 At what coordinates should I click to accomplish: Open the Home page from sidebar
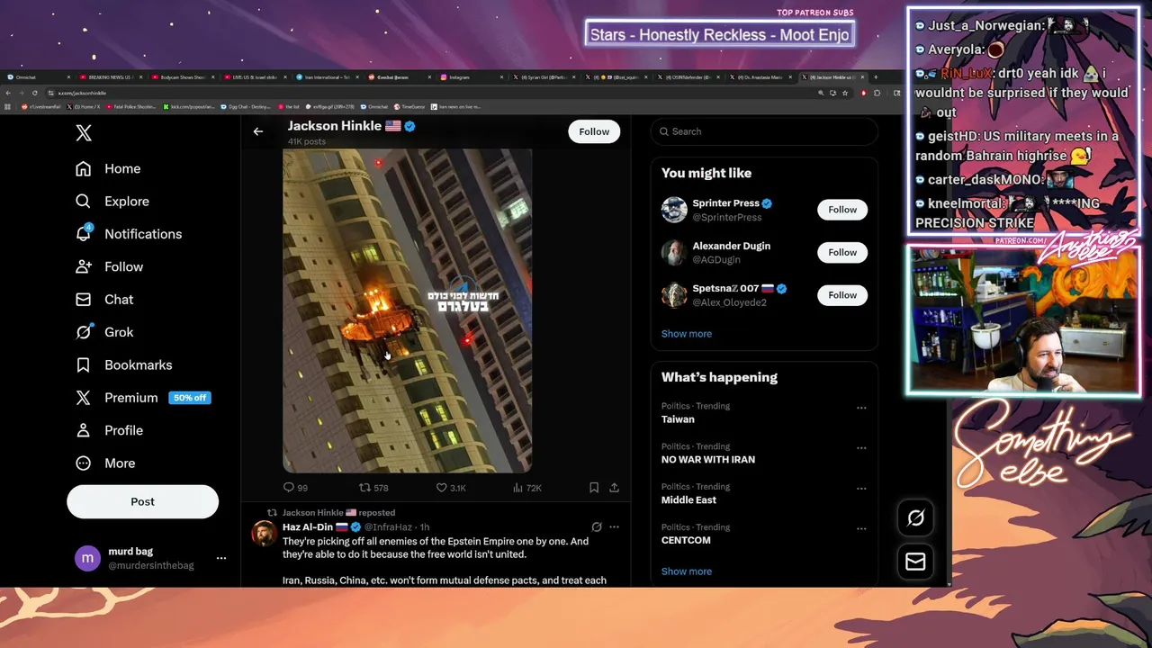[x=108, y=168]
